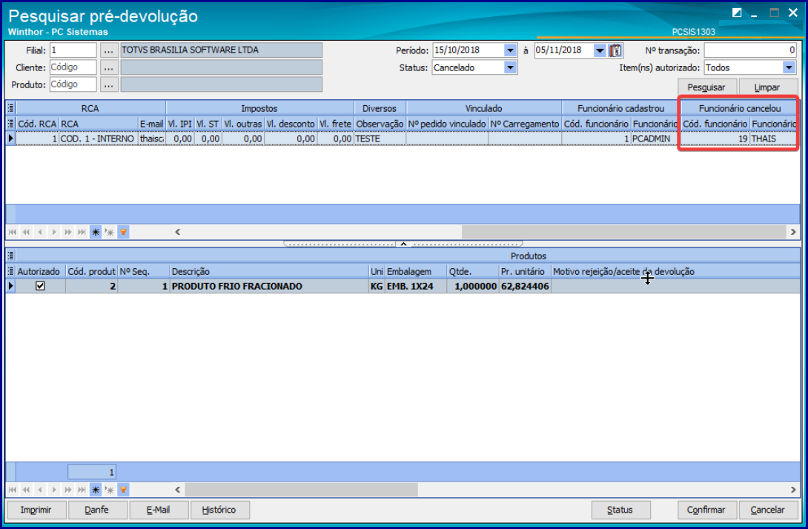Click the Observação column header
The height and width of the screenshot is (529, 808).
coord(380,124)
